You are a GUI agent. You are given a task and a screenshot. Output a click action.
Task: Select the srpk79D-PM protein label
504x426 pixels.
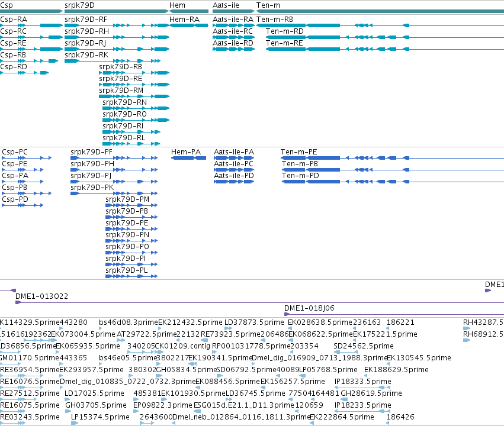[x=127, y=199]
